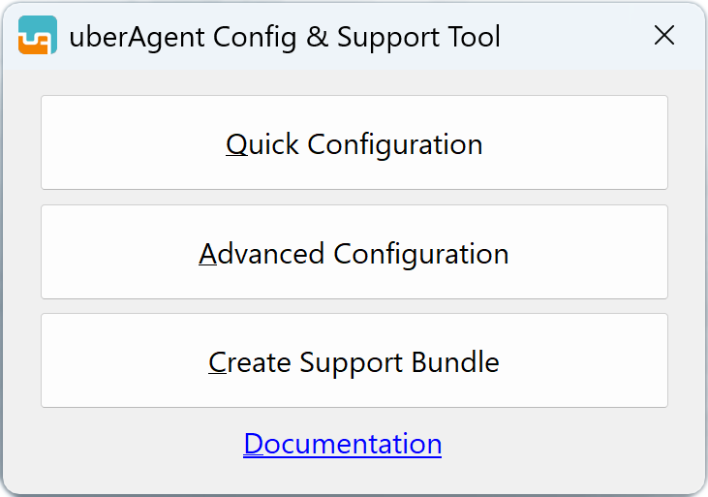Start creating a support bundle
The image size is (708, 497).
[354, 361]
